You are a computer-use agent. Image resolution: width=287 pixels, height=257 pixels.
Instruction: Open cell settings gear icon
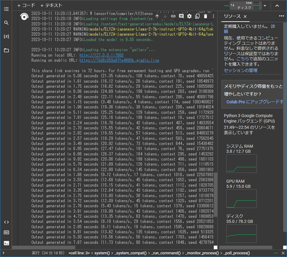click(189, 17)
